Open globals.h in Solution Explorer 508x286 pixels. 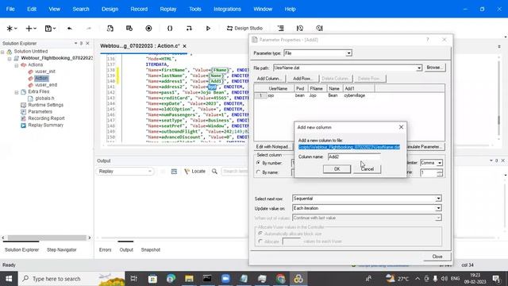click(x=44, y=99)
